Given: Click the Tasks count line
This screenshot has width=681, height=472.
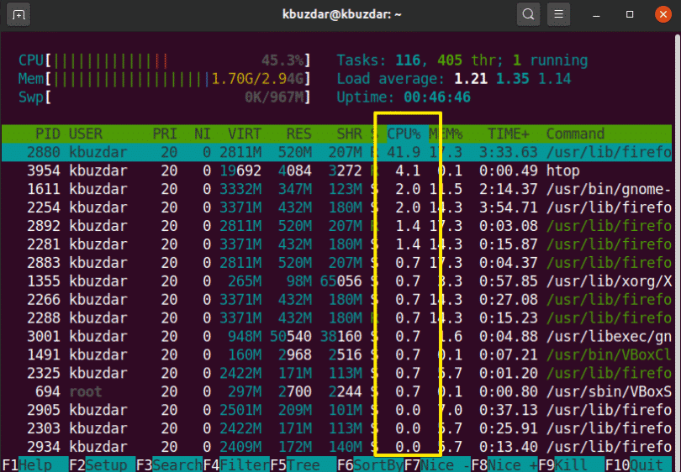Looking at the screenshot, I should pyautogui.click(x=462, y=60).
